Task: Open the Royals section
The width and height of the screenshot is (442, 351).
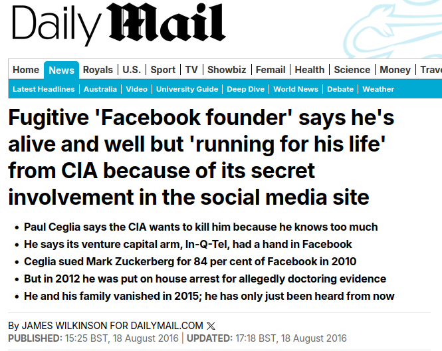Action: pos(98,70)
